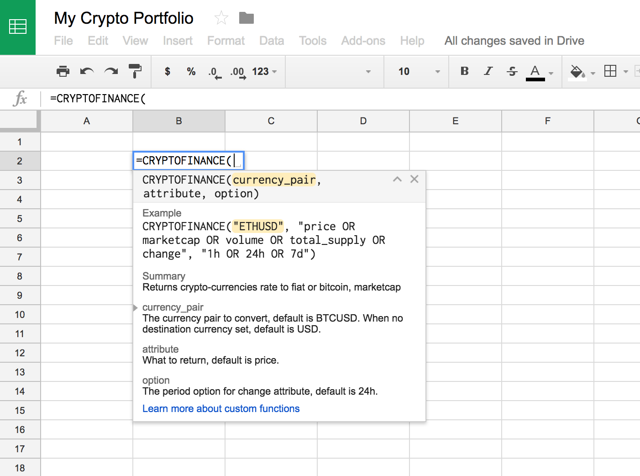
Task: Click Learn more about custom functions
Action: (x=221, y=408)
